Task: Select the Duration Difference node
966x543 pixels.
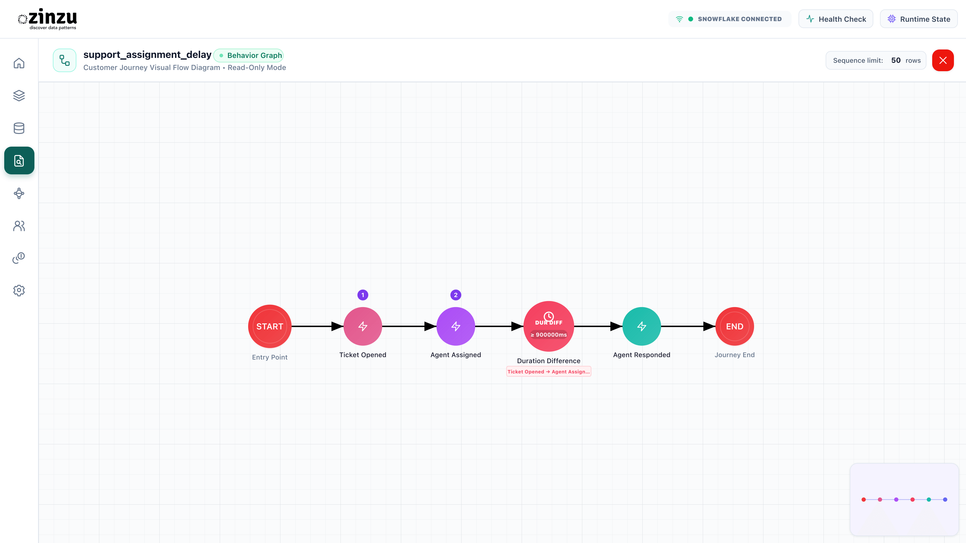Action: [x=549, y=326]
